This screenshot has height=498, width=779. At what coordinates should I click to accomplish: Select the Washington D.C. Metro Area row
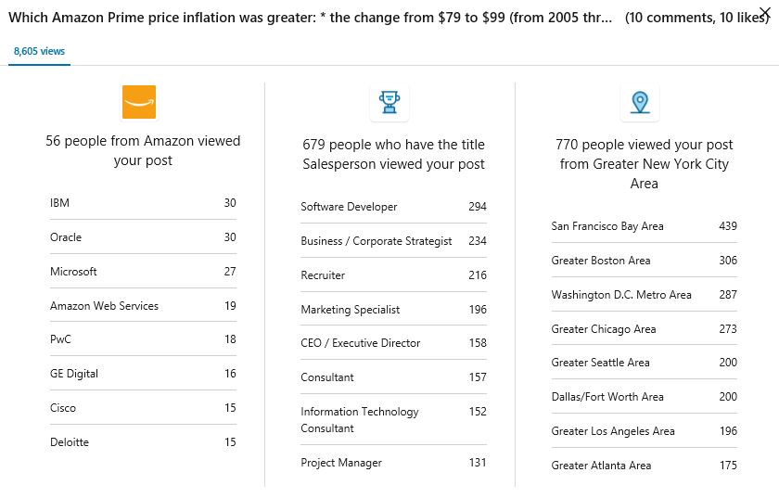644,295
